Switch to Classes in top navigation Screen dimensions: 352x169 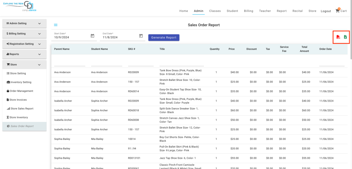coord(215,11)
